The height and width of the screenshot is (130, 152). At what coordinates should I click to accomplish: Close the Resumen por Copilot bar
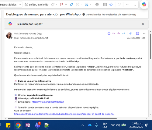143,24
